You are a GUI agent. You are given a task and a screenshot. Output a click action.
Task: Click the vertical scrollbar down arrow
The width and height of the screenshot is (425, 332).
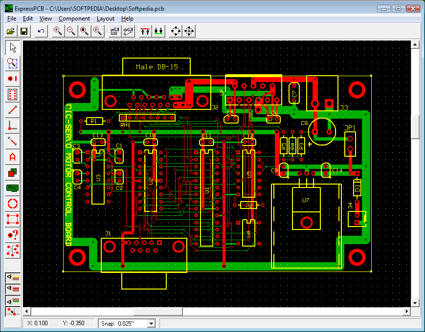(x=415, y=302)
